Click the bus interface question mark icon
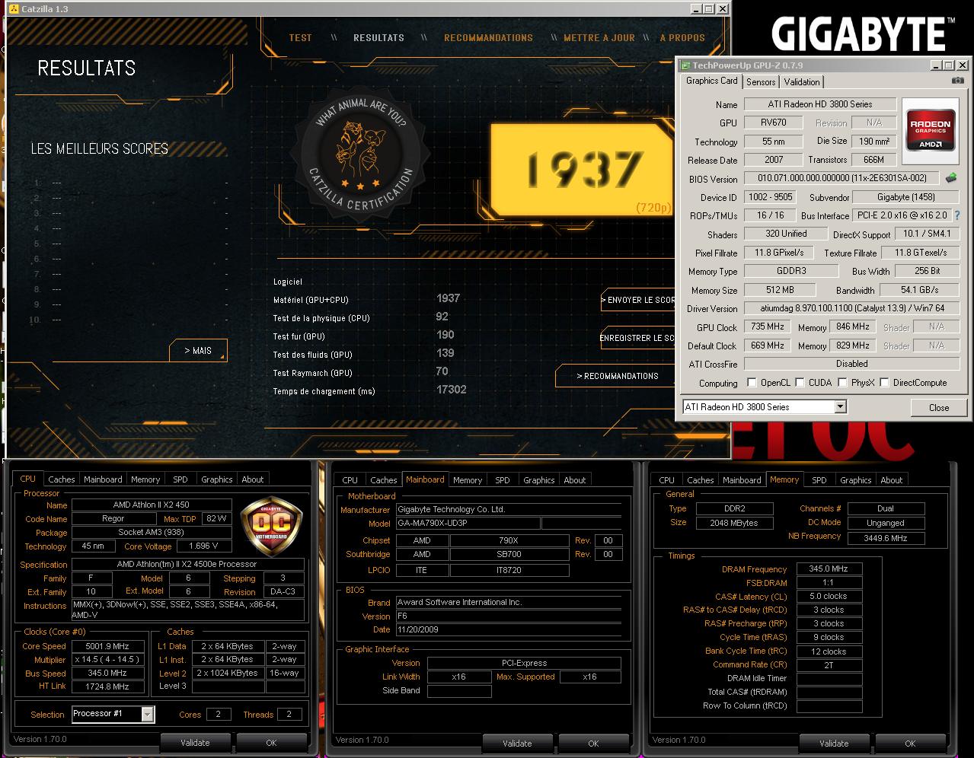The image size is (974, 758). [957, 215]
